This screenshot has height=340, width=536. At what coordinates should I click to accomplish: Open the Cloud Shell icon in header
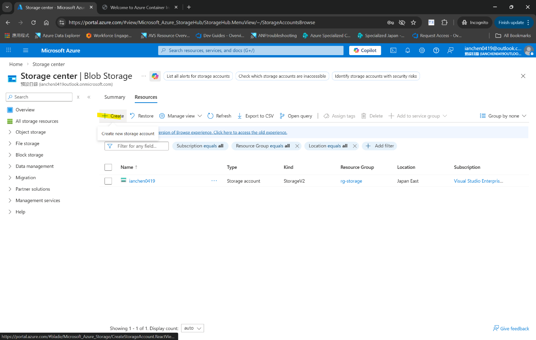point(393,50)
